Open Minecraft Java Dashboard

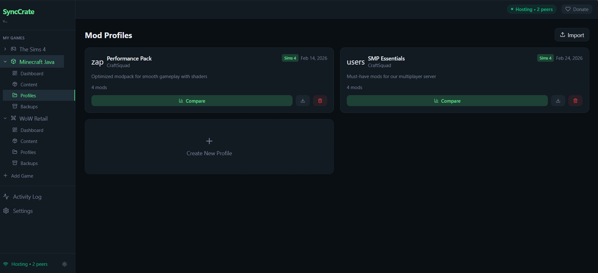32,73
